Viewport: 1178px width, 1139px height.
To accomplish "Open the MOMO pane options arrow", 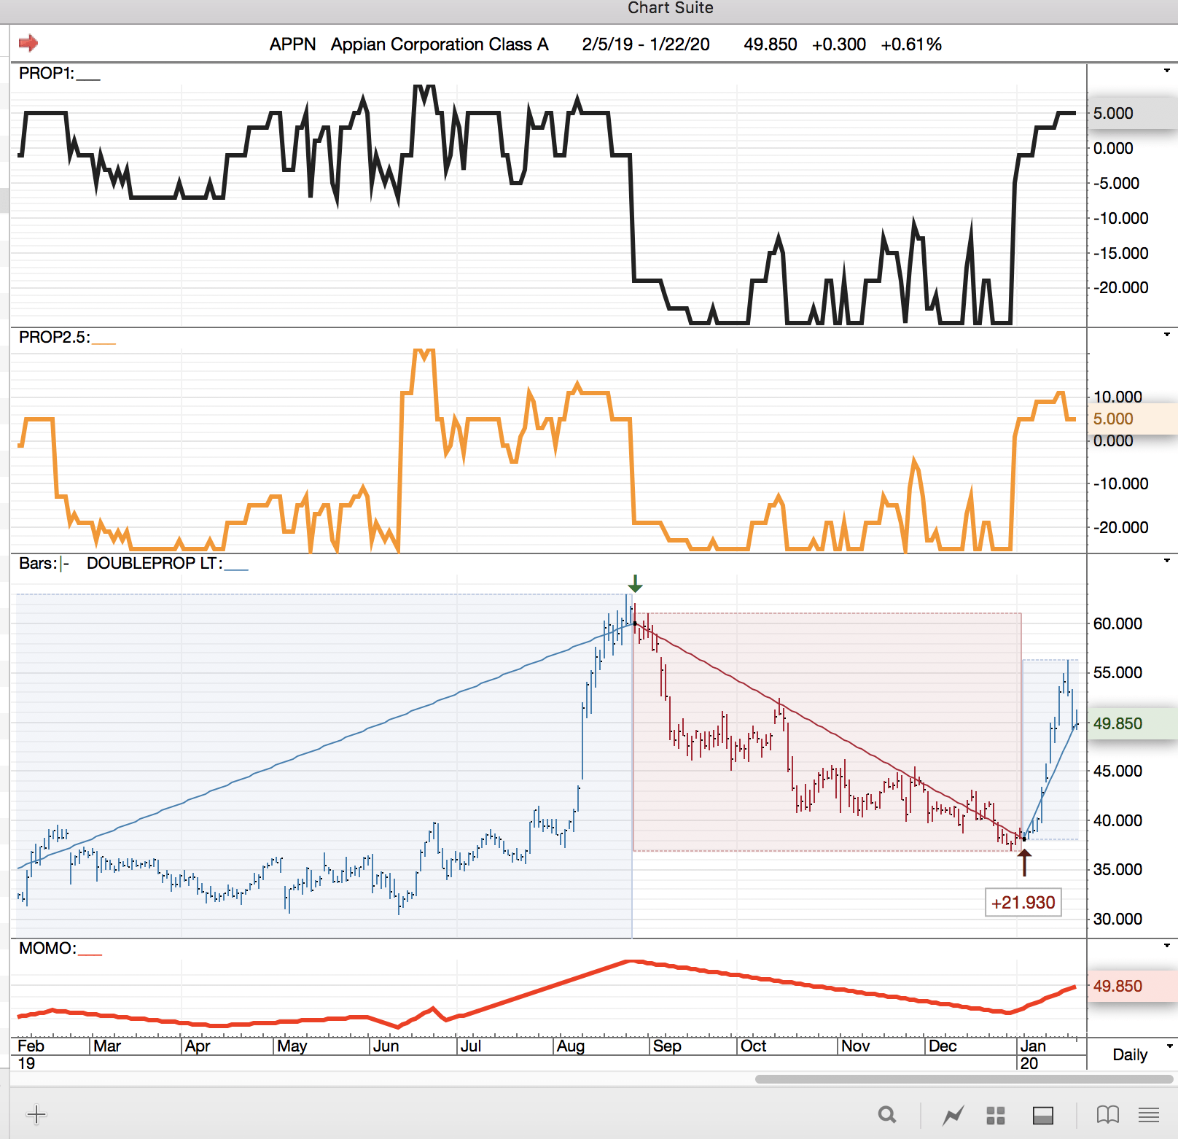I will [x=1167, y=946].
